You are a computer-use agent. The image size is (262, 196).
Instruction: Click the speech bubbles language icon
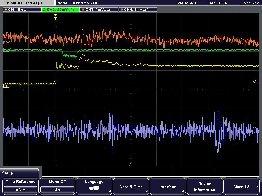click(x=94, y=189)
